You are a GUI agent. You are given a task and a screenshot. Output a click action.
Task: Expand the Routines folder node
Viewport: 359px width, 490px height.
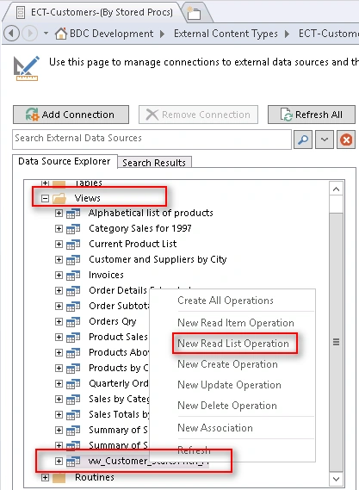coord(46,477)
